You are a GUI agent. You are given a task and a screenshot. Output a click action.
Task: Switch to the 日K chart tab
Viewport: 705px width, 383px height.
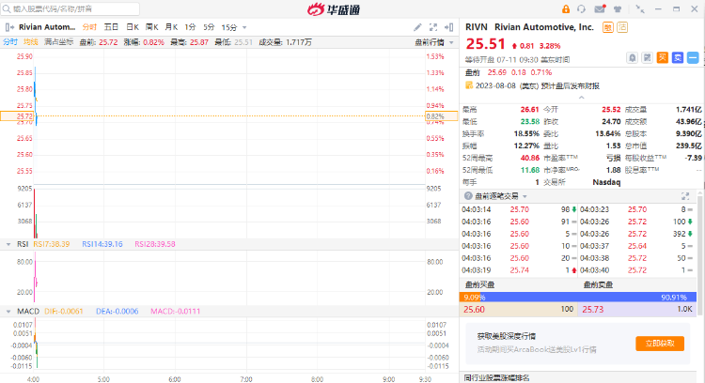(x=133, y=27)
